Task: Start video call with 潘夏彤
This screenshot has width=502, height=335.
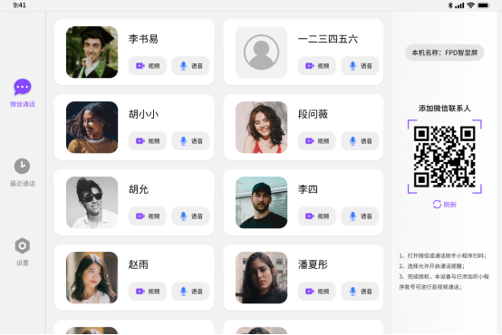Action: tap(316, 292)
